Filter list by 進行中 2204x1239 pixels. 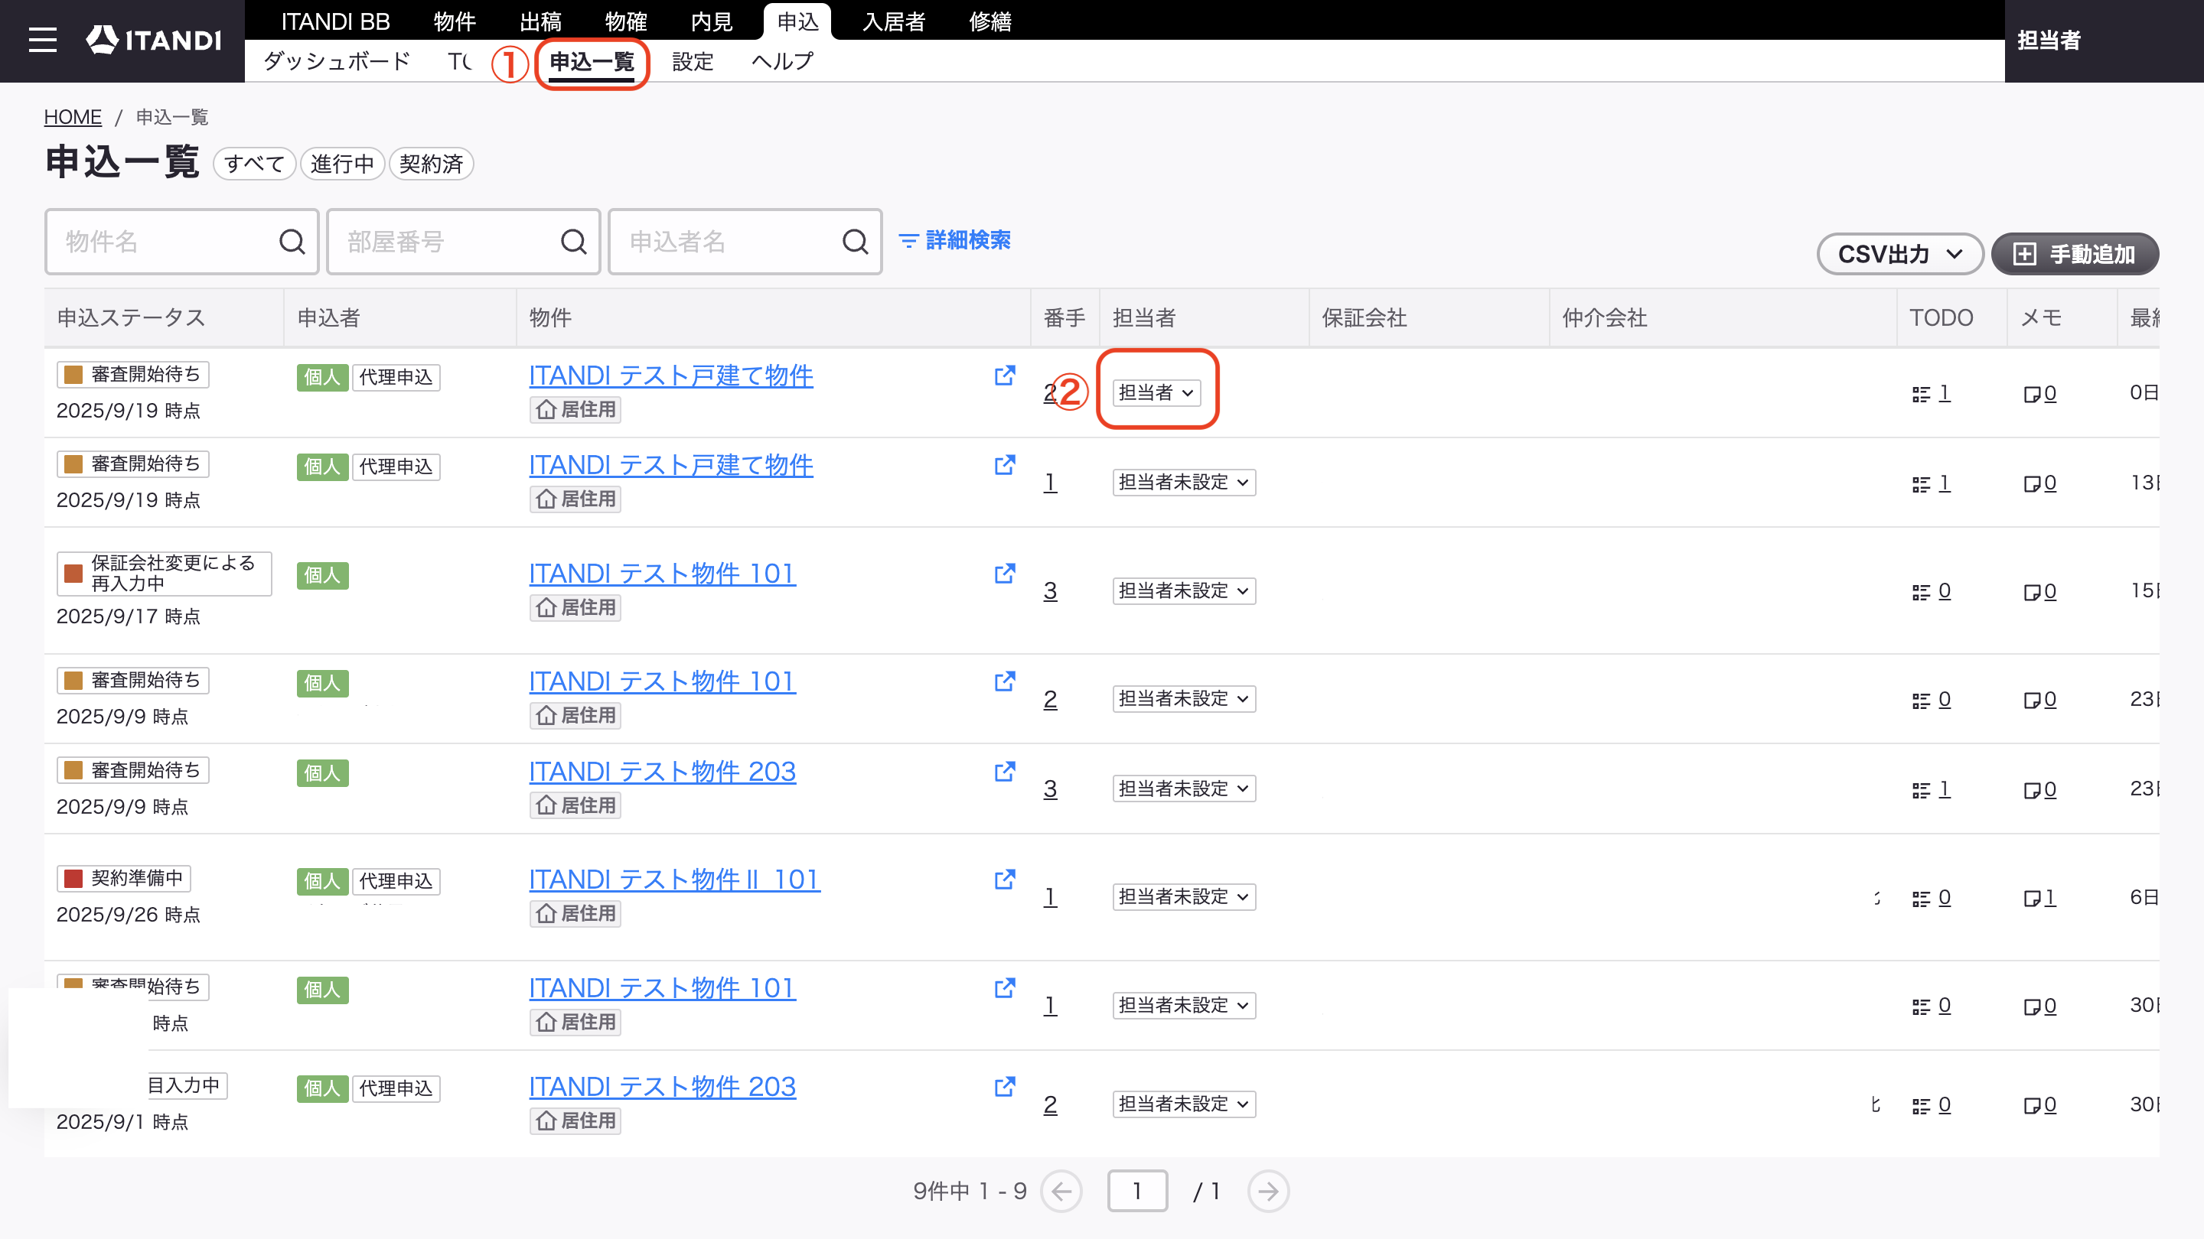click(342, 164)
